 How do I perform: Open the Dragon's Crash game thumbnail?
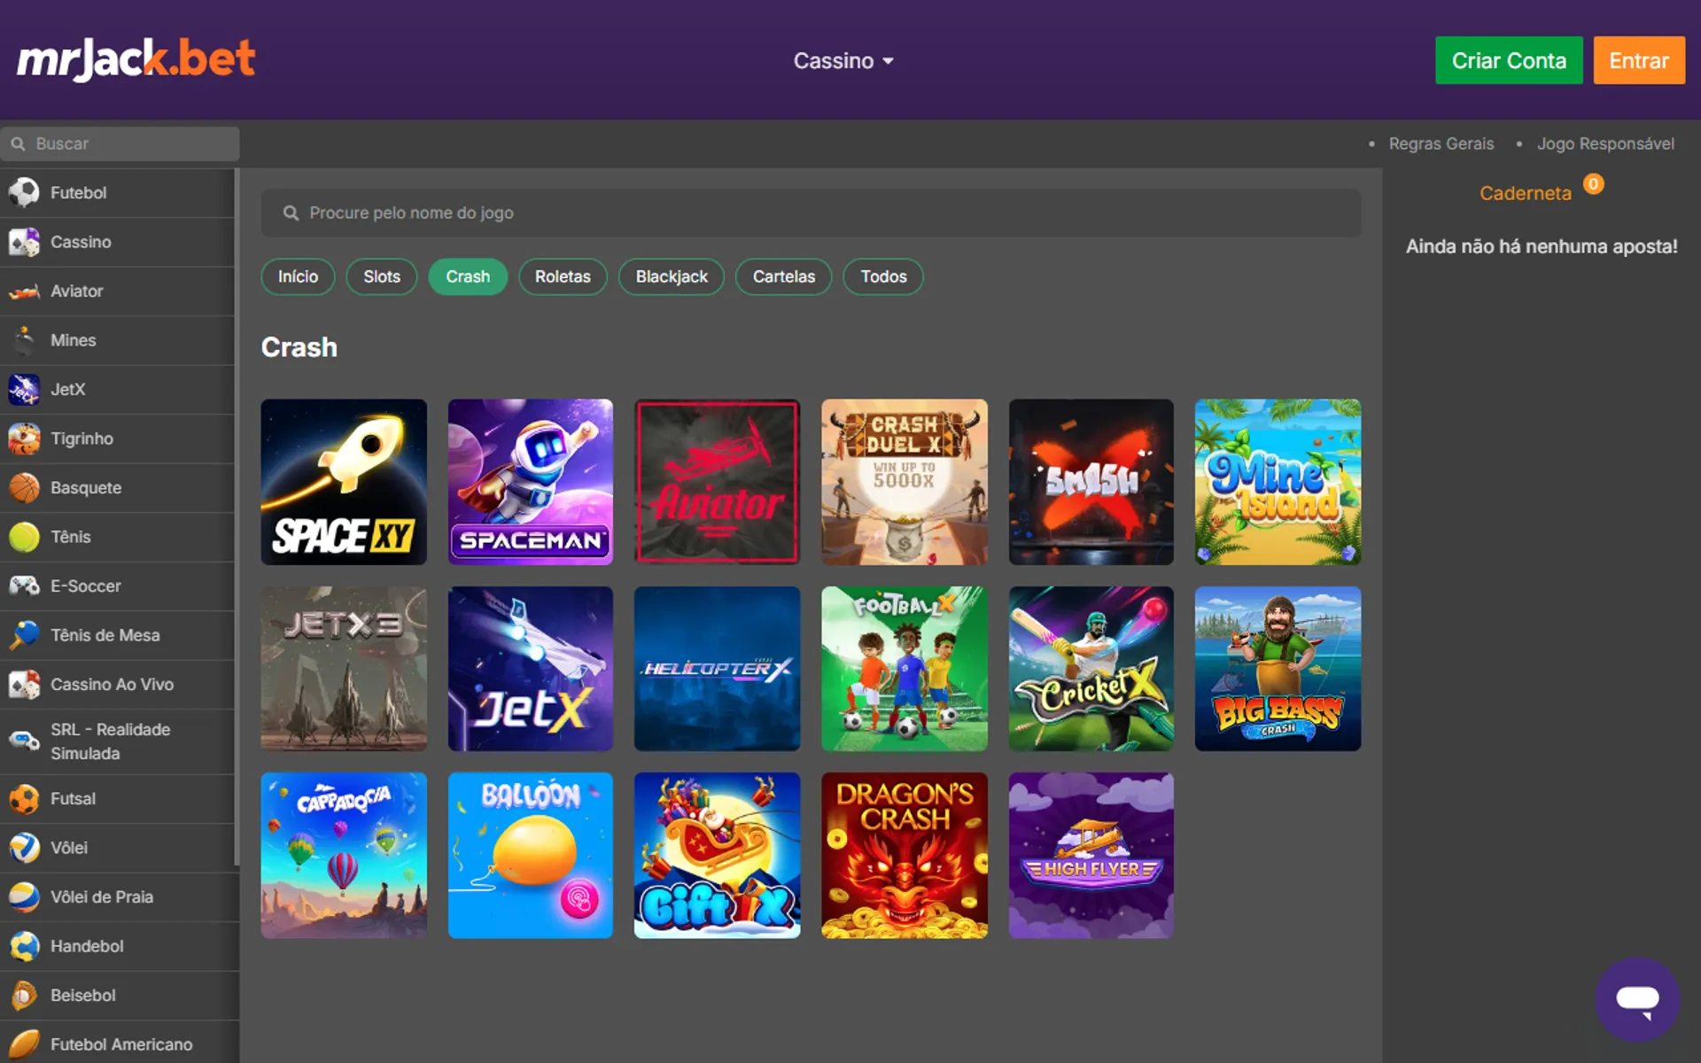click(905, 856)
